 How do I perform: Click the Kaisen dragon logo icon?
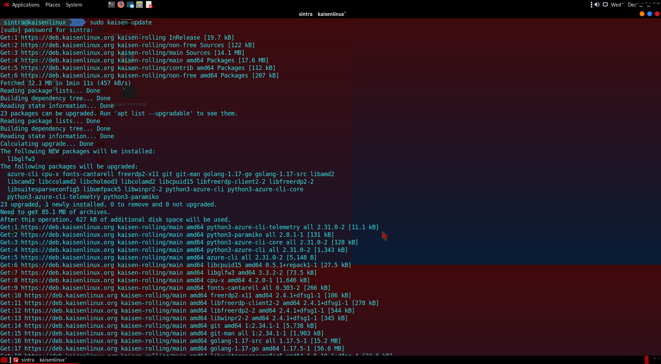tap(6, 5)
